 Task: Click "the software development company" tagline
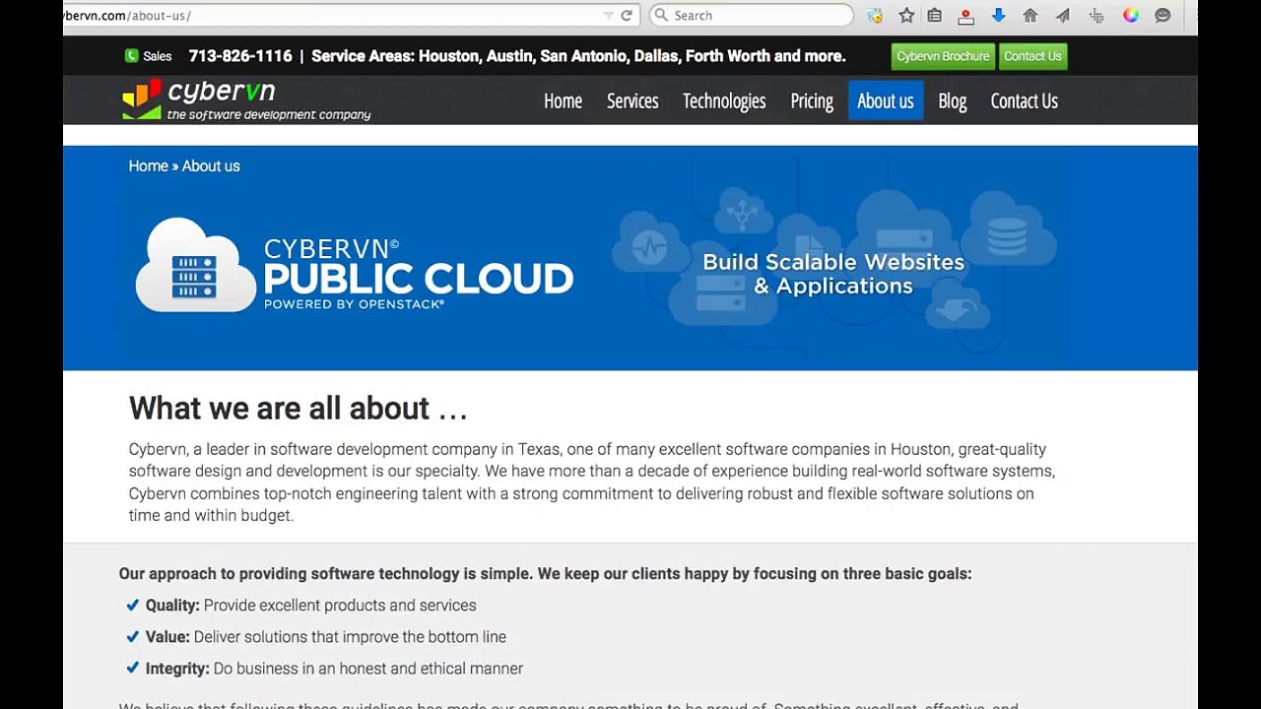coord(269,115)
